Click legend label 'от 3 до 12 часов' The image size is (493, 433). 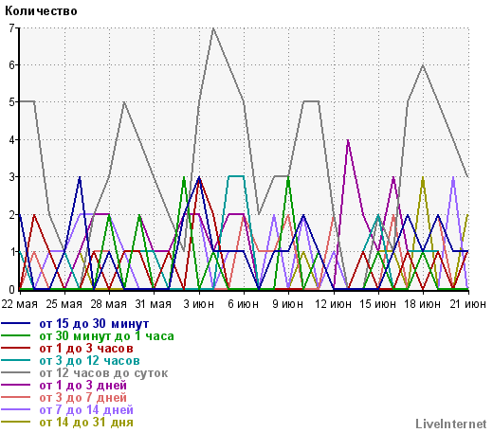click(x=89, y=361)
